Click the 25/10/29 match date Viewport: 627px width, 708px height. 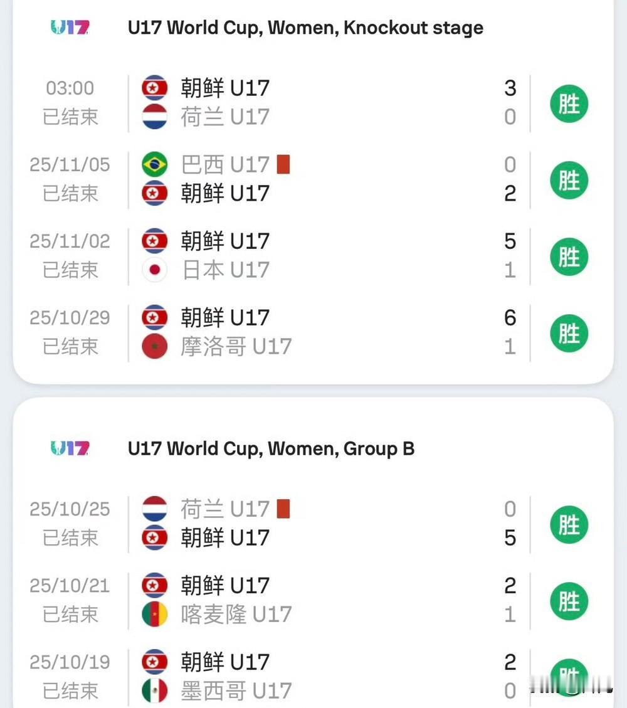70,318
